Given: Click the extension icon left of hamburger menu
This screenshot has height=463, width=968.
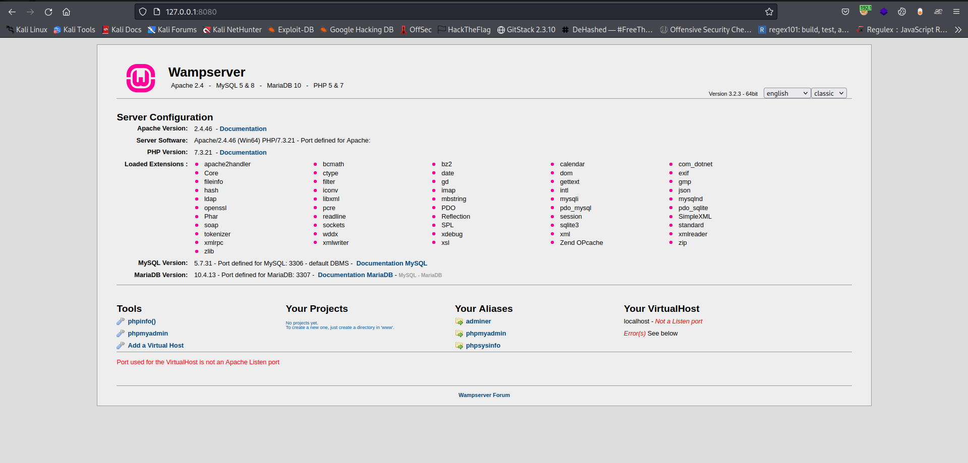Looking at the screenshot, I should tap(938, 12).
